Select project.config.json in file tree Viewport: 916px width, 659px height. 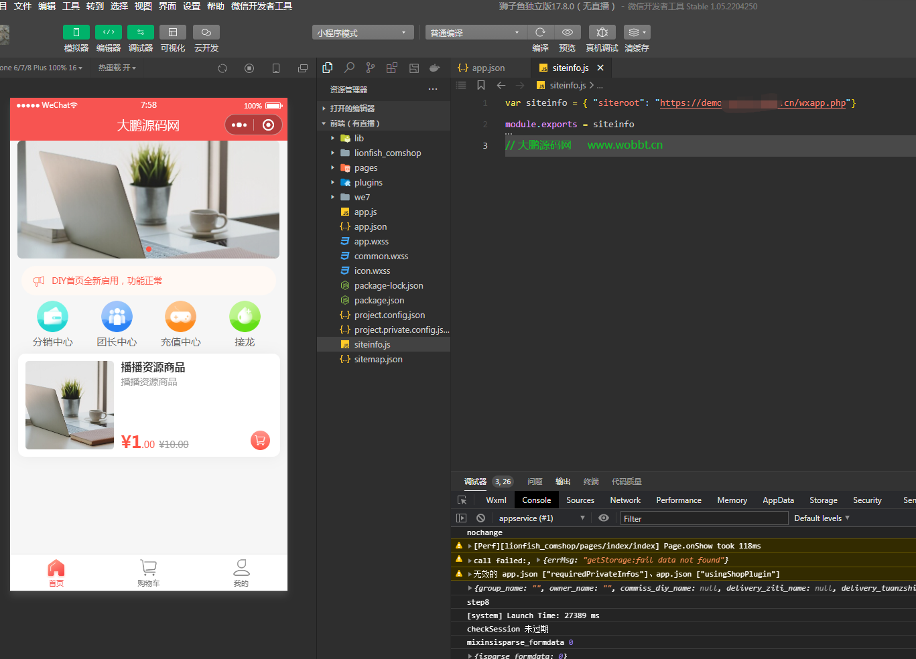click(389, 315)
